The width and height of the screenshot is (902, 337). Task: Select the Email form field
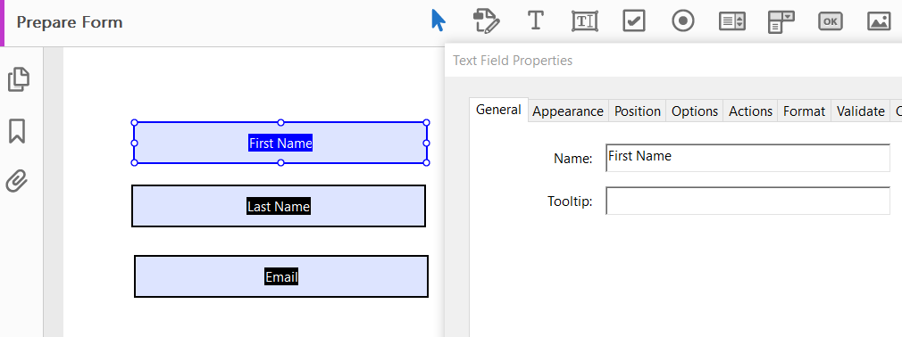[281, 276]
